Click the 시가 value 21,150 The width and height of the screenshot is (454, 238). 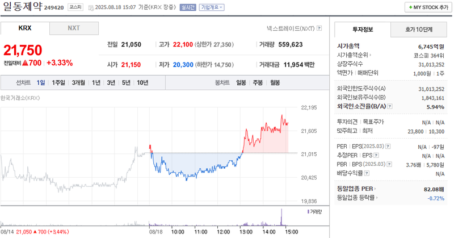[x=131, y=65]
